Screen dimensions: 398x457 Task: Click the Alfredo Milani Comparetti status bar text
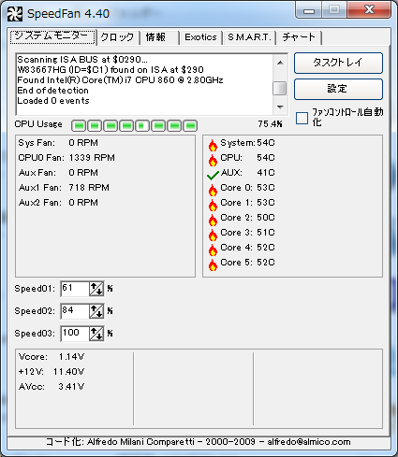[x=199, y=442]
